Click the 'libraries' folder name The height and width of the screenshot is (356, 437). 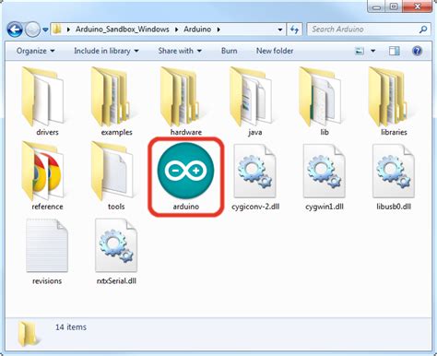(394, 132)
